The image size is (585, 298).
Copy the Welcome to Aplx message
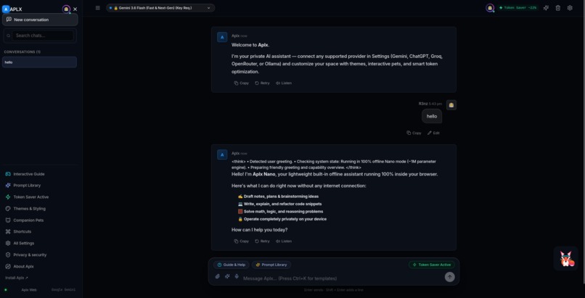pos(242,83)
